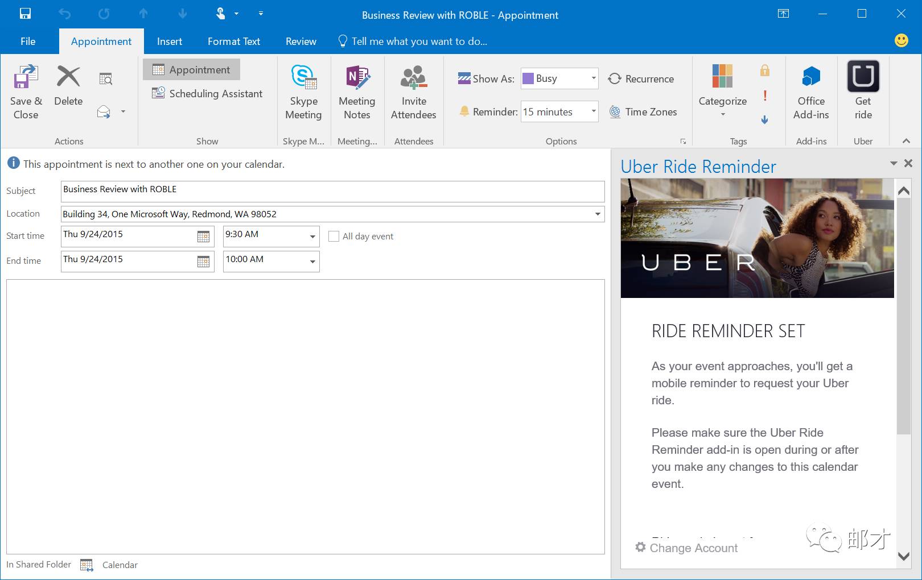Check the All day event box
Screen dimensions: 922x580
point(334,237)
